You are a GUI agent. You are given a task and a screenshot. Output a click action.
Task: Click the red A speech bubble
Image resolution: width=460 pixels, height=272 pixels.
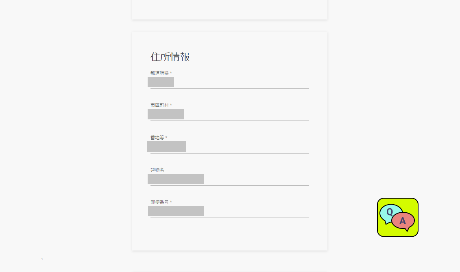(404, 221)
